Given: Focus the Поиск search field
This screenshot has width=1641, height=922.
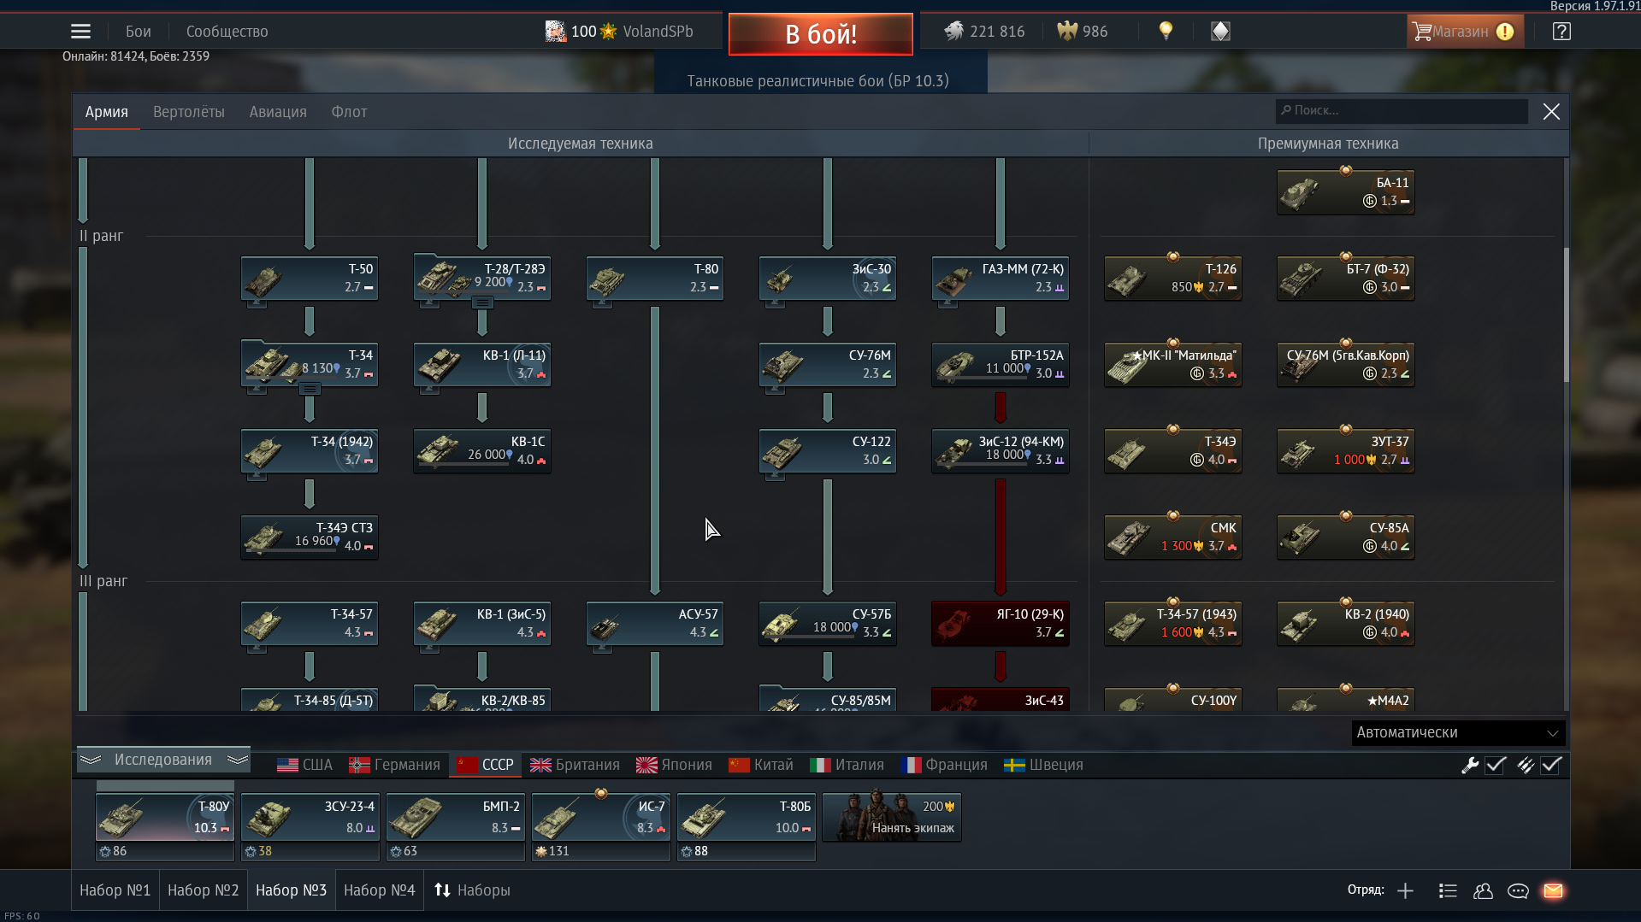Looking at the screenshot, I should (1402, 111).
